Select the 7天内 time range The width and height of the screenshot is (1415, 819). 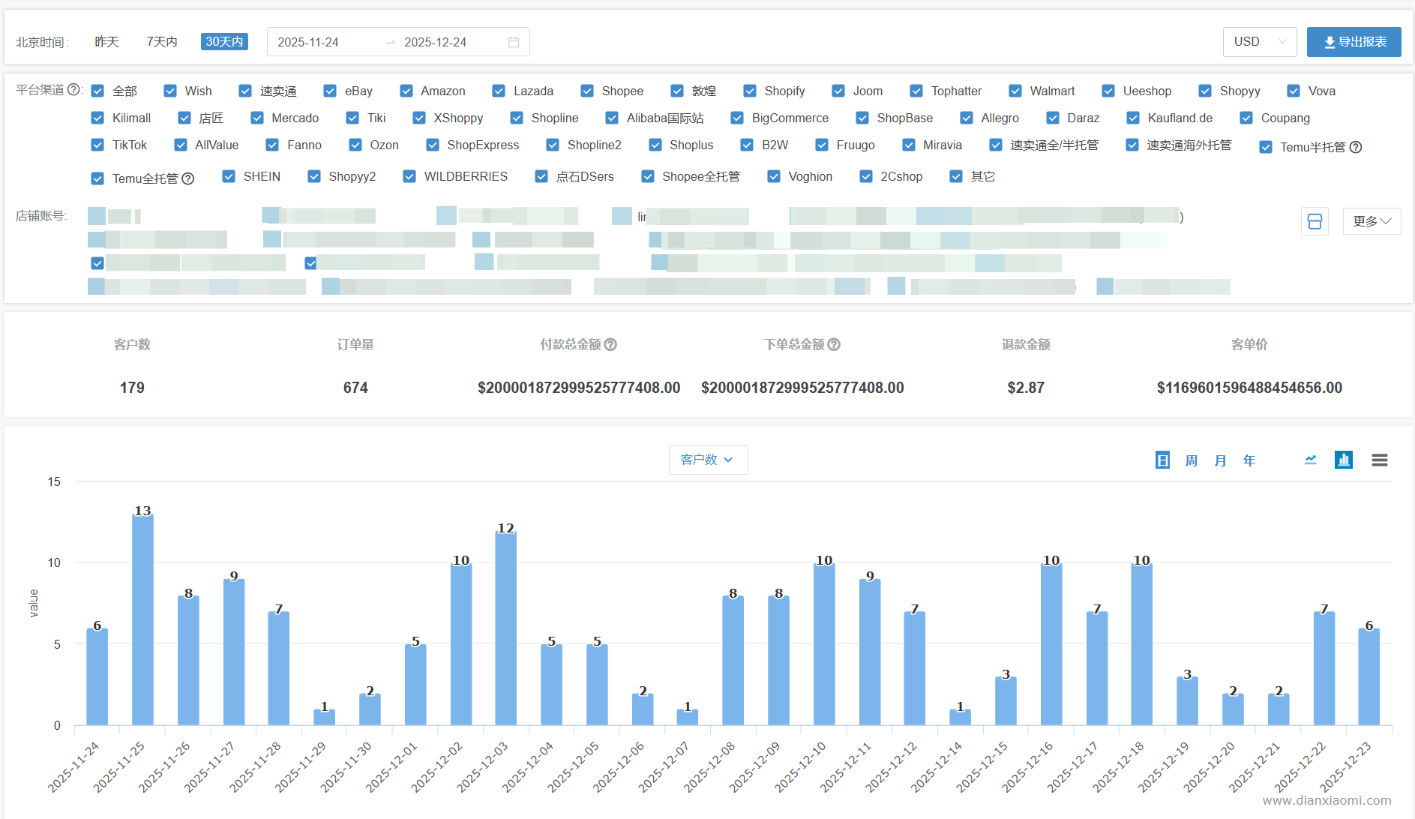(162, 42)
